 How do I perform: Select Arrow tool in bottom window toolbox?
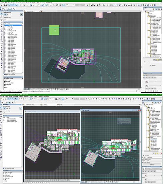pyautogui.click(x=1, y=107)
